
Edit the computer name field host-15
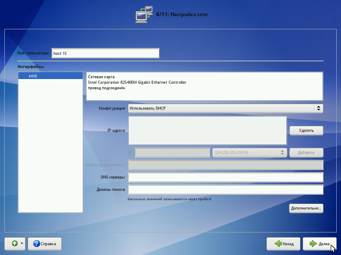click(x=105, y=54)
